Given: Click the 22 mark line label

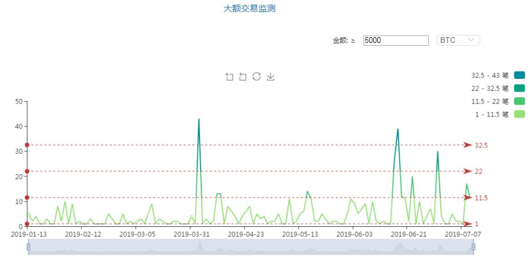Looking at the screenshot, I should 479,171.
